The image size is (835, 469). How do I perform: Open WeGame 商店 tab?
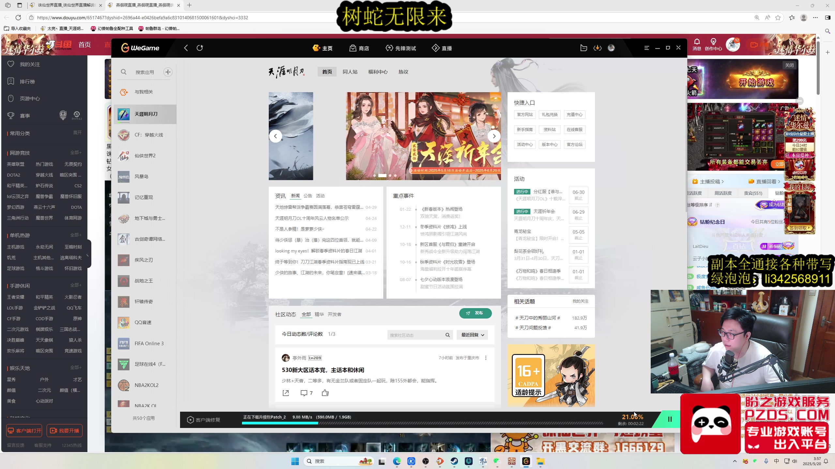(359, 48)
